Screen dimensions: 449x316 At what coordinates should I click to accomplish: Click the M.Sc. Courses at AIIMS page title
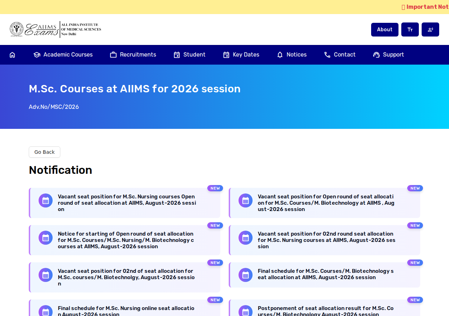135,89
